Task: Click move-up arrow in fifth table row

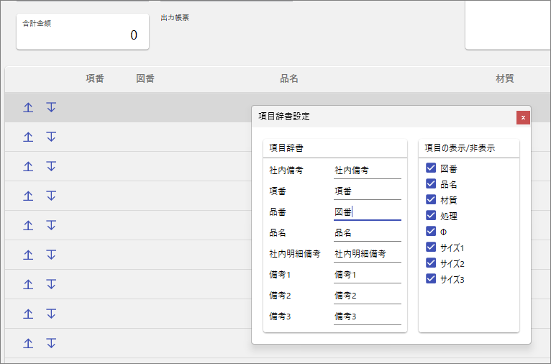Action: 28,225
